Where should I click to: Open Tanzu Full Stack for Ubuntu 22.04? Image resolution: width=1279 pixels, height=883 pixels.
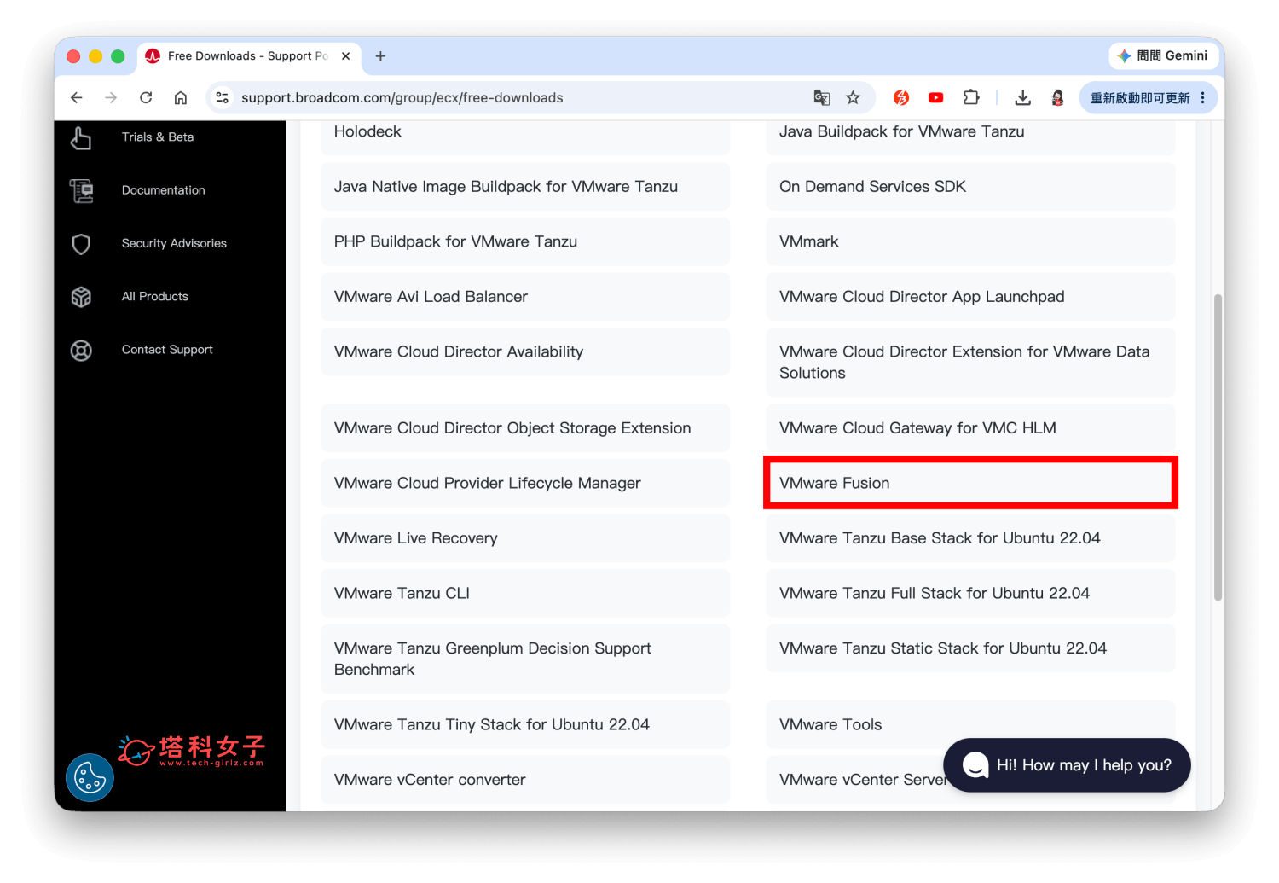pyautogui.click(x=970, y=593)
